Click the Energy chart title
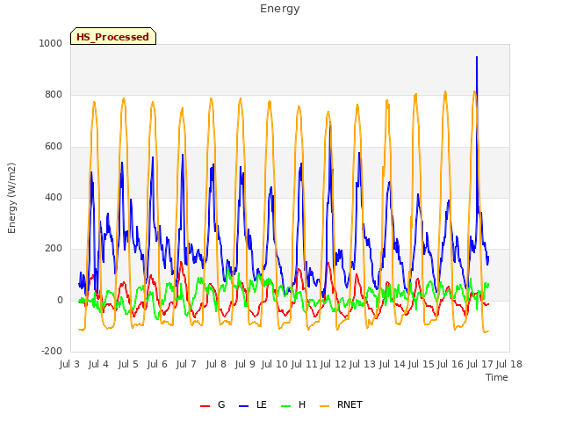 coord(280,9)
